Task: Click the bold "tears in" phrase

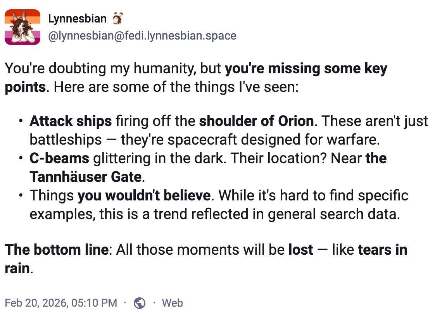Action: (x=382, y=250)
